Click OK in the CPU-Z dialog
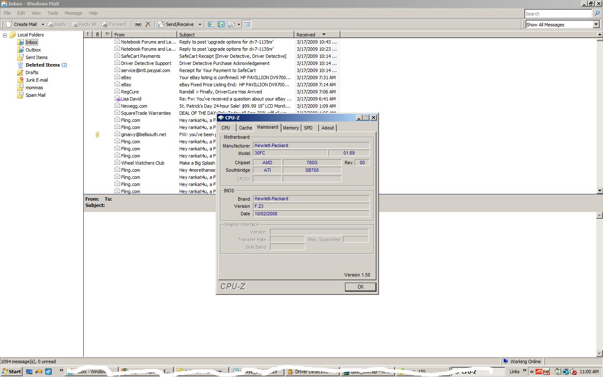This screenshot has height=377, width=603. [361, 287]
